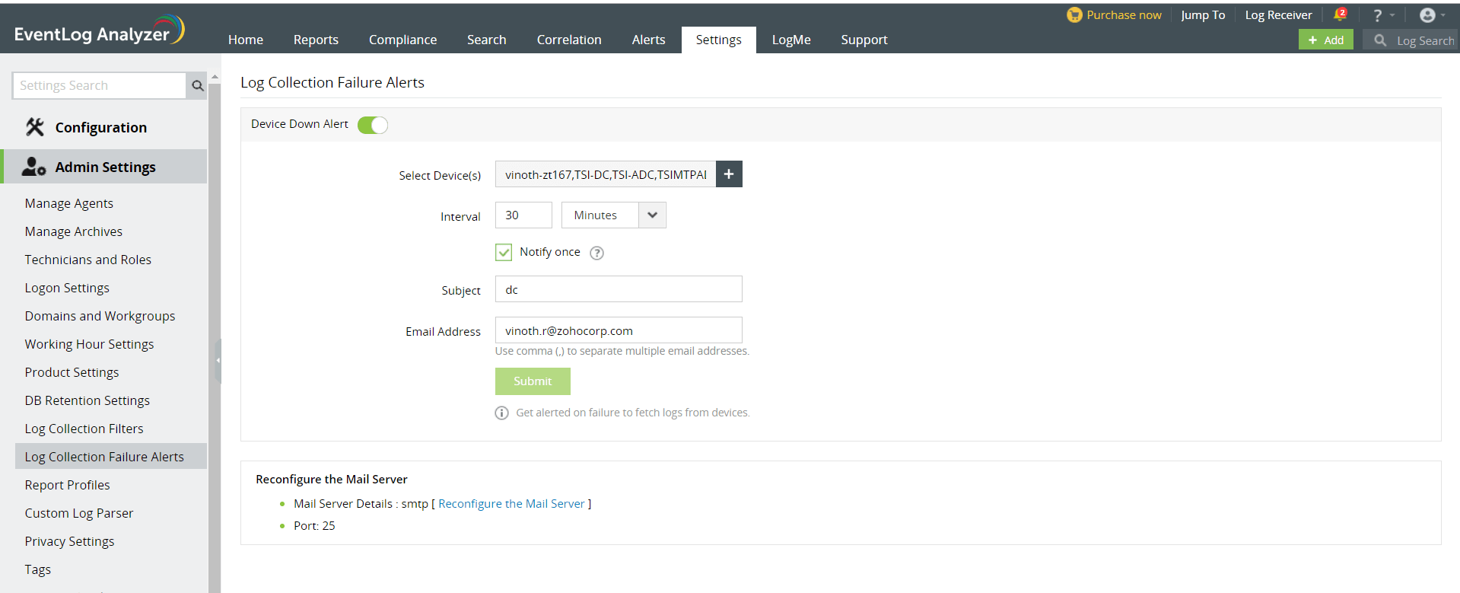
Task: Open the Correlation tab
Action: (569, 40)
